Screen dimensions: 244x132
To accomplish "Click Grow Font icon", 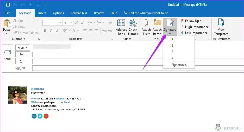I will pyautogui.click(x=77, y=23).
